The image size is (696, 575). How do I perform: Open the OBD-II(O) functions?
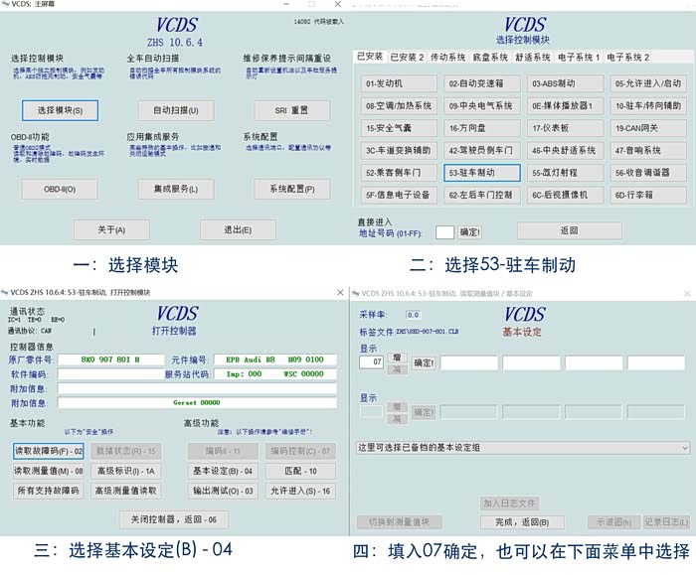[x=60, y=188]
